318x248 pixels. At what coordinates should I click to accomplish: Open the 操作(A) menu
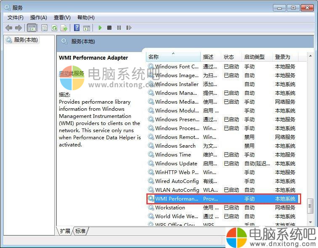39,18
